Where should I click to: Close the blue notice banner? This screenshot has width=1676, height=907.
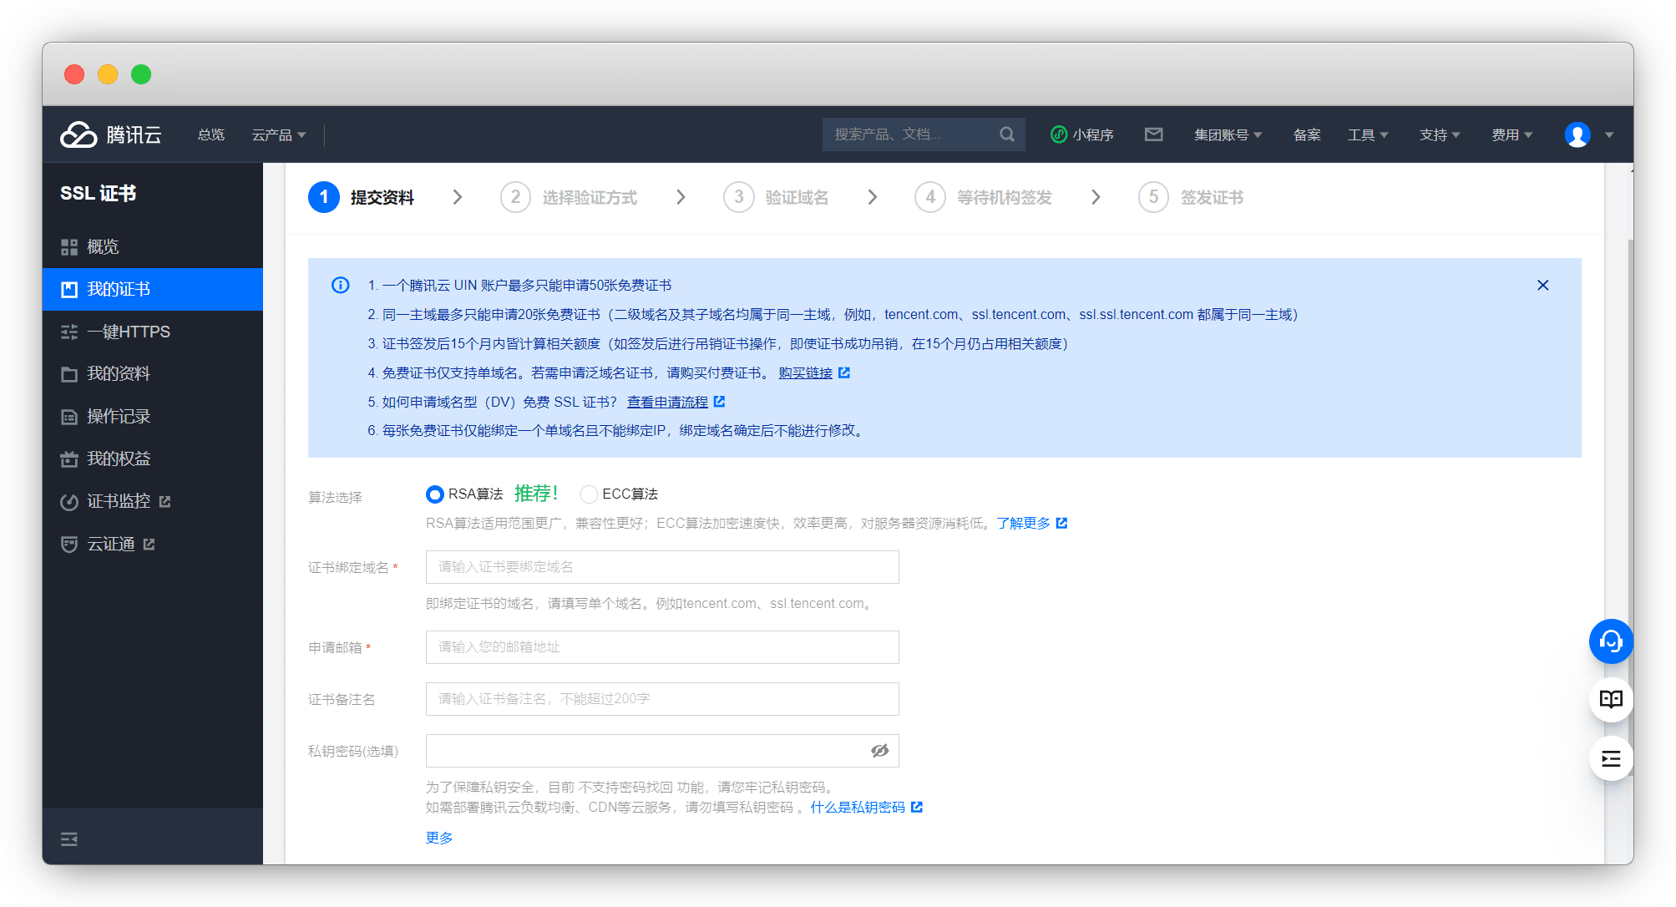pyautogui.click(x=1542, y=285)
